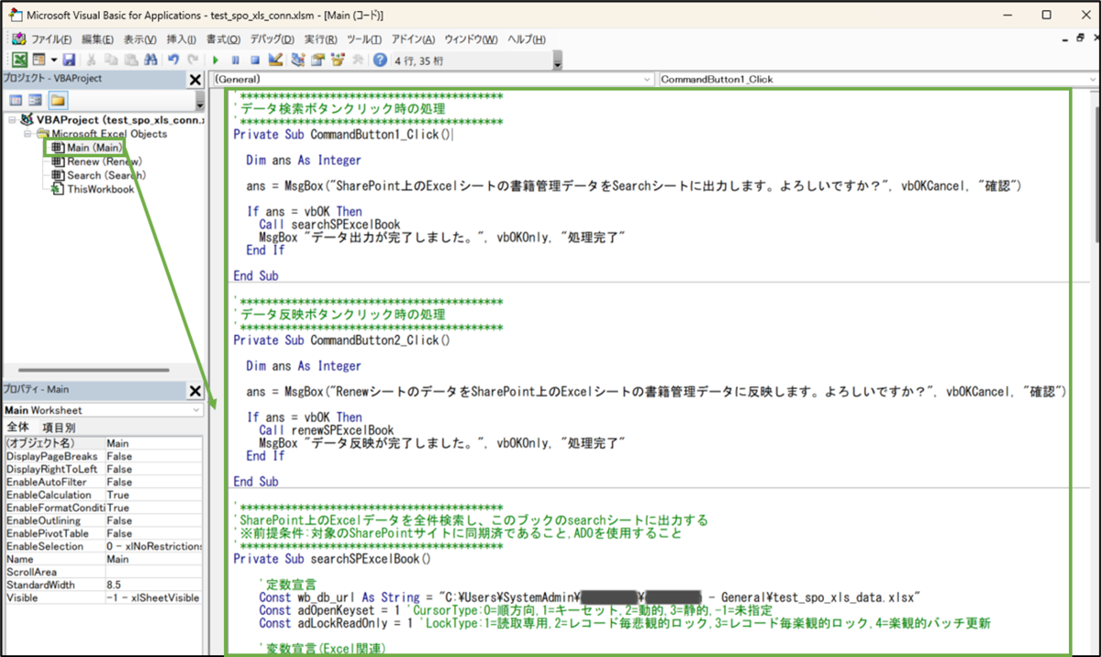1101x657 pixels.
Task: Open the 実行(R) menu
Action: [x=321, y=39]
